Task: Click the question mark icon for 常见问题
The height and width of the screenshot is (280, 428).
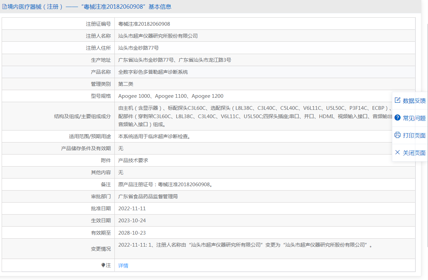Action: coord(397,118)
